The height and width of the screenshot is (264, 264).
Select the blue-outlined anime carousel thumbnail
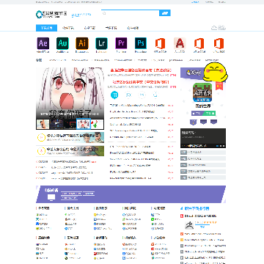[84, 124]
